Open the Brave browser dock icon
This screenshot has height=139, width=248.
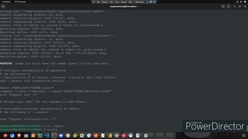(19, 136)
